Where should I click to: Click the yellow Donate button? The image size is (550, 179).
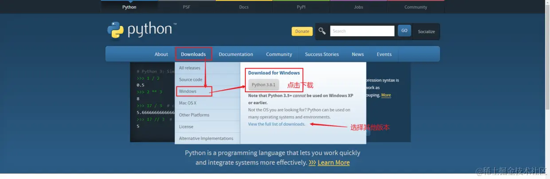pyautogui.click(x=302, y=31)
